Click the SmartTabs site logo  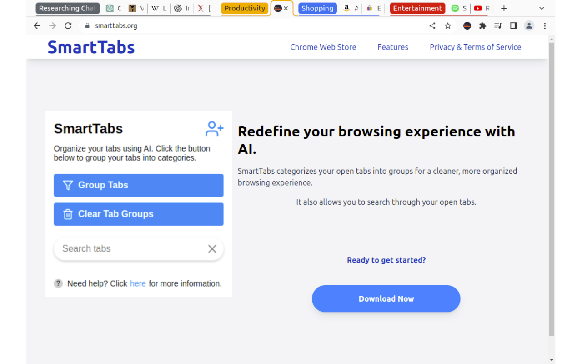point(91,47)
